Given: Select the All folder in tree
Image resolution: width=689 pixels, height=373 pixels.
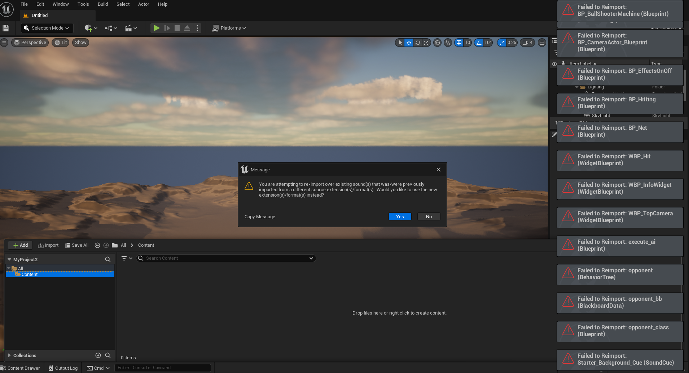Looking at the screenshot, I should pyautogui.click(x=60, y=268).
